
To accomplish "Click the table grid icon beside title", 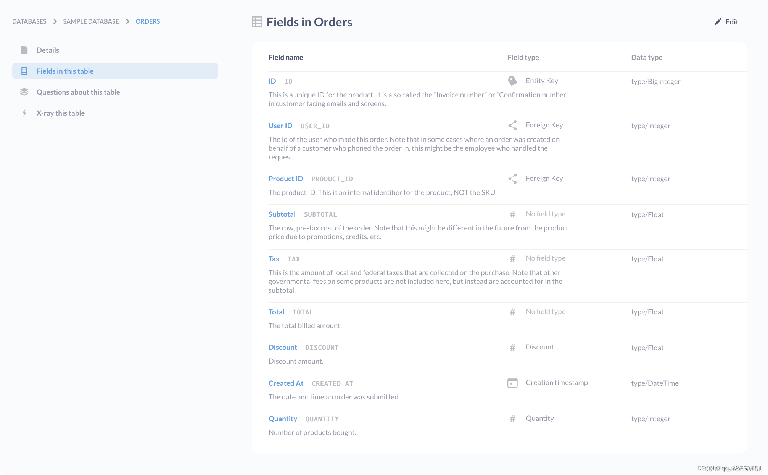I will (257, 22).
